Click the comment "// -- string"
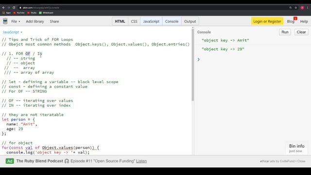This screenshot has height=175, width=311. pyautogui.click(x=20, y=58)
